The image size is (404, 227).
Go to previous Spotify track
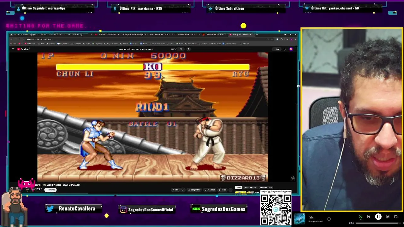[369, 217]
